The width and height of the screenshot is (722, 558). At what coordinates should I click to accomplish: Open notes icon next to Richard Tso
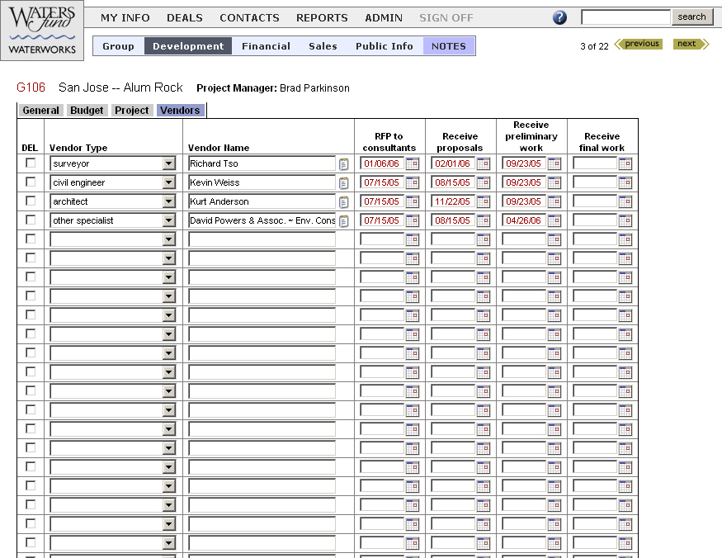point(343,164)
